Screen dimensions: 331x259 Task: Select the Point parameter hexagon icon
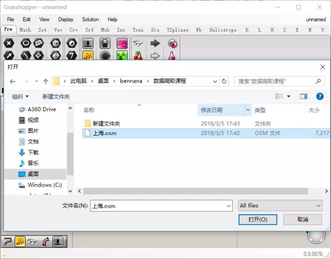pyautogui.click(x=9, y=43)
